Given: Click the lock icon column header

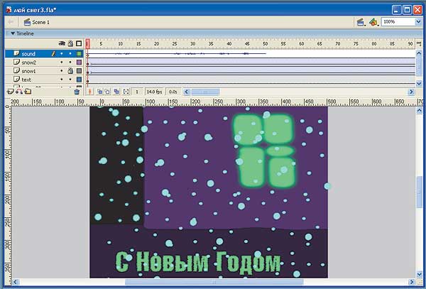Looking at the screenshot, I should pos(70,43).
